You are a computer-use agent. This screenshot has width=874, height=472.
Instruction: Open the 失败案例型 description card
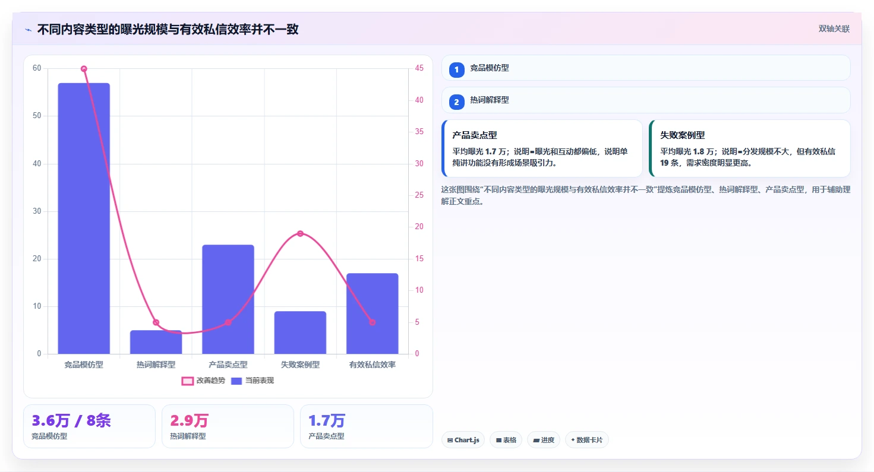(750, 148)
